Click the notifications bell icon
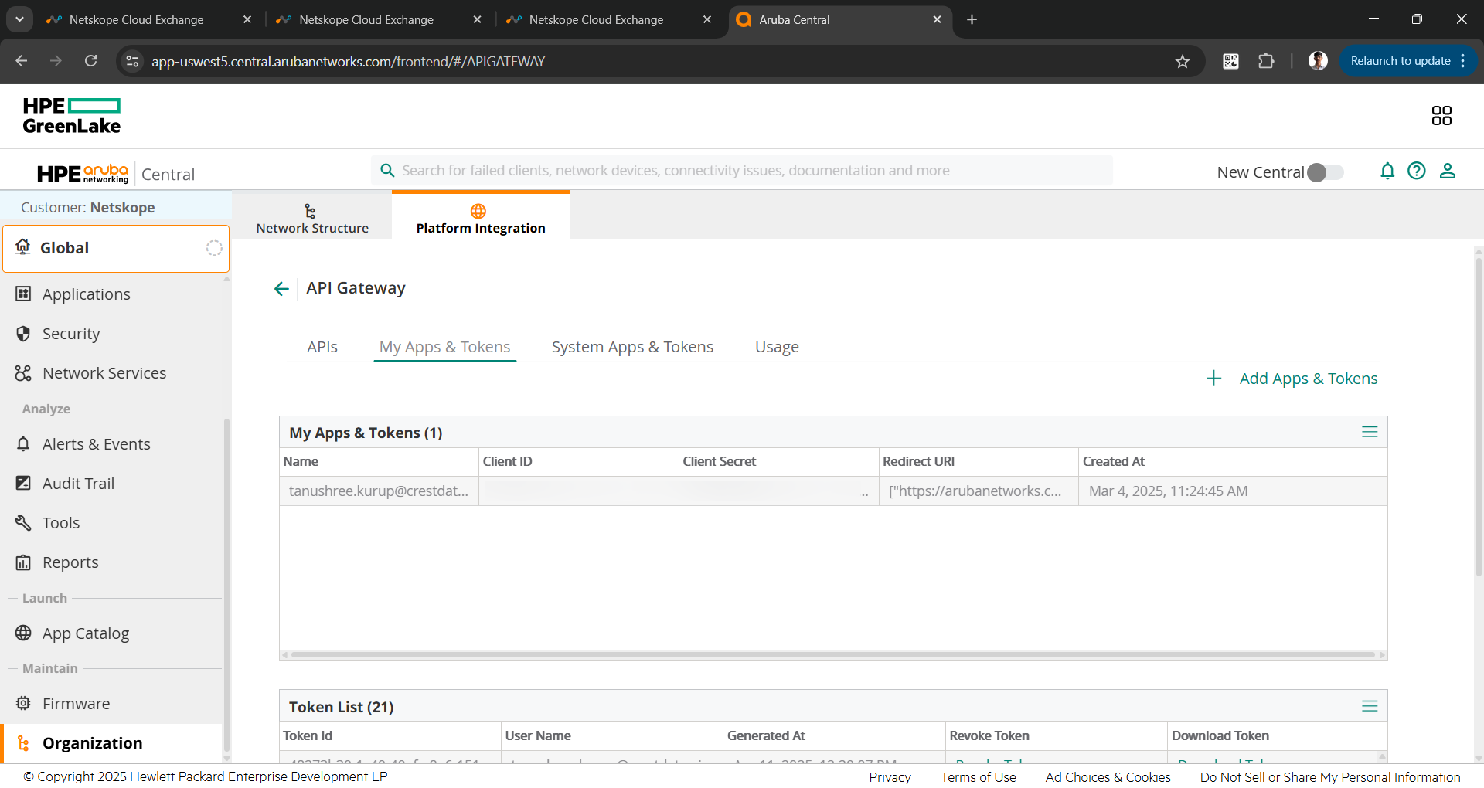This screenshot has height=788, width=1484. pos(1387,171)
